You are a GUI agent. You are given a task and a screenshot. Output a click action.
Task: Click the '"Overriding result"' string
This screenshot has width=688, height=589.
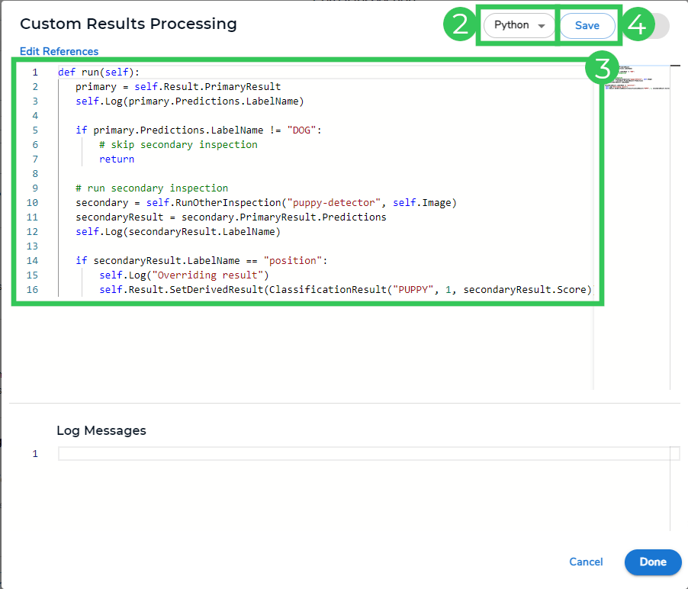coord(207,275)
